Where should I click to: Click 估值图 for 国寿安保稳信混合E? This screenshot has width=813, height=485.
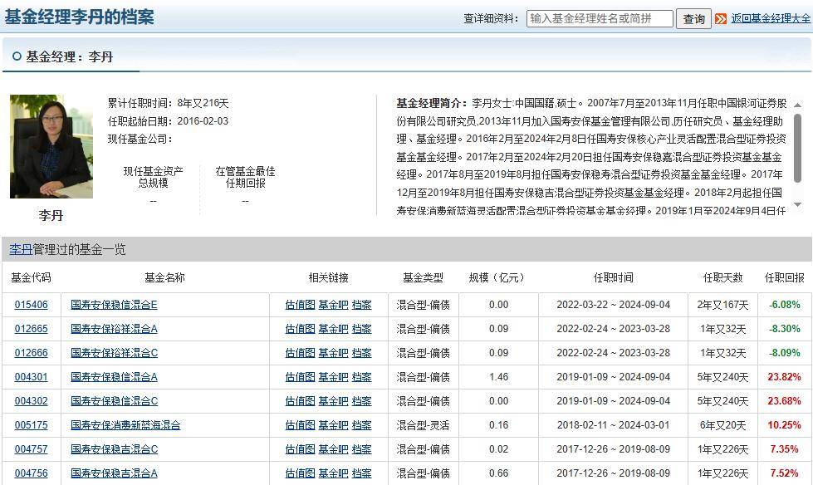click(x=299, y=306)
